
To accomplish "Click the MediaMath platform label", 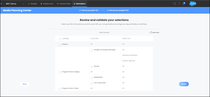I will (98, 77).
